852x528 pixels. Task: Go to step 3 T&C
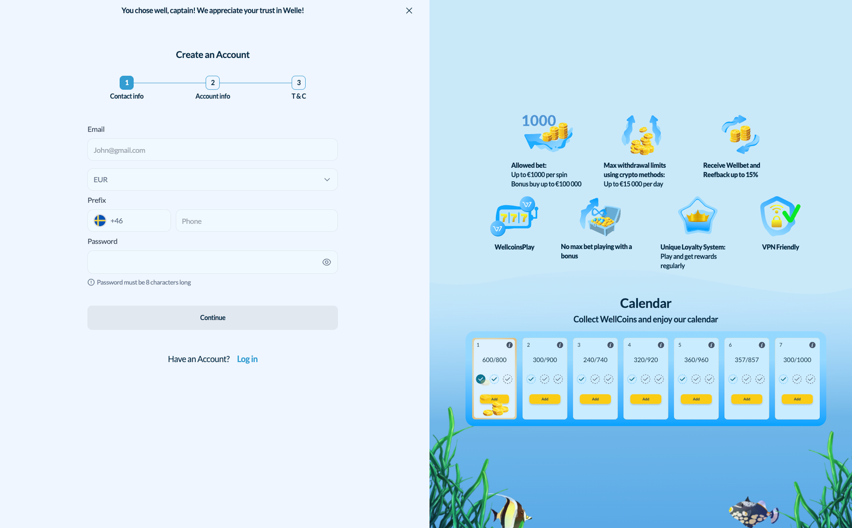pos(299,83)
